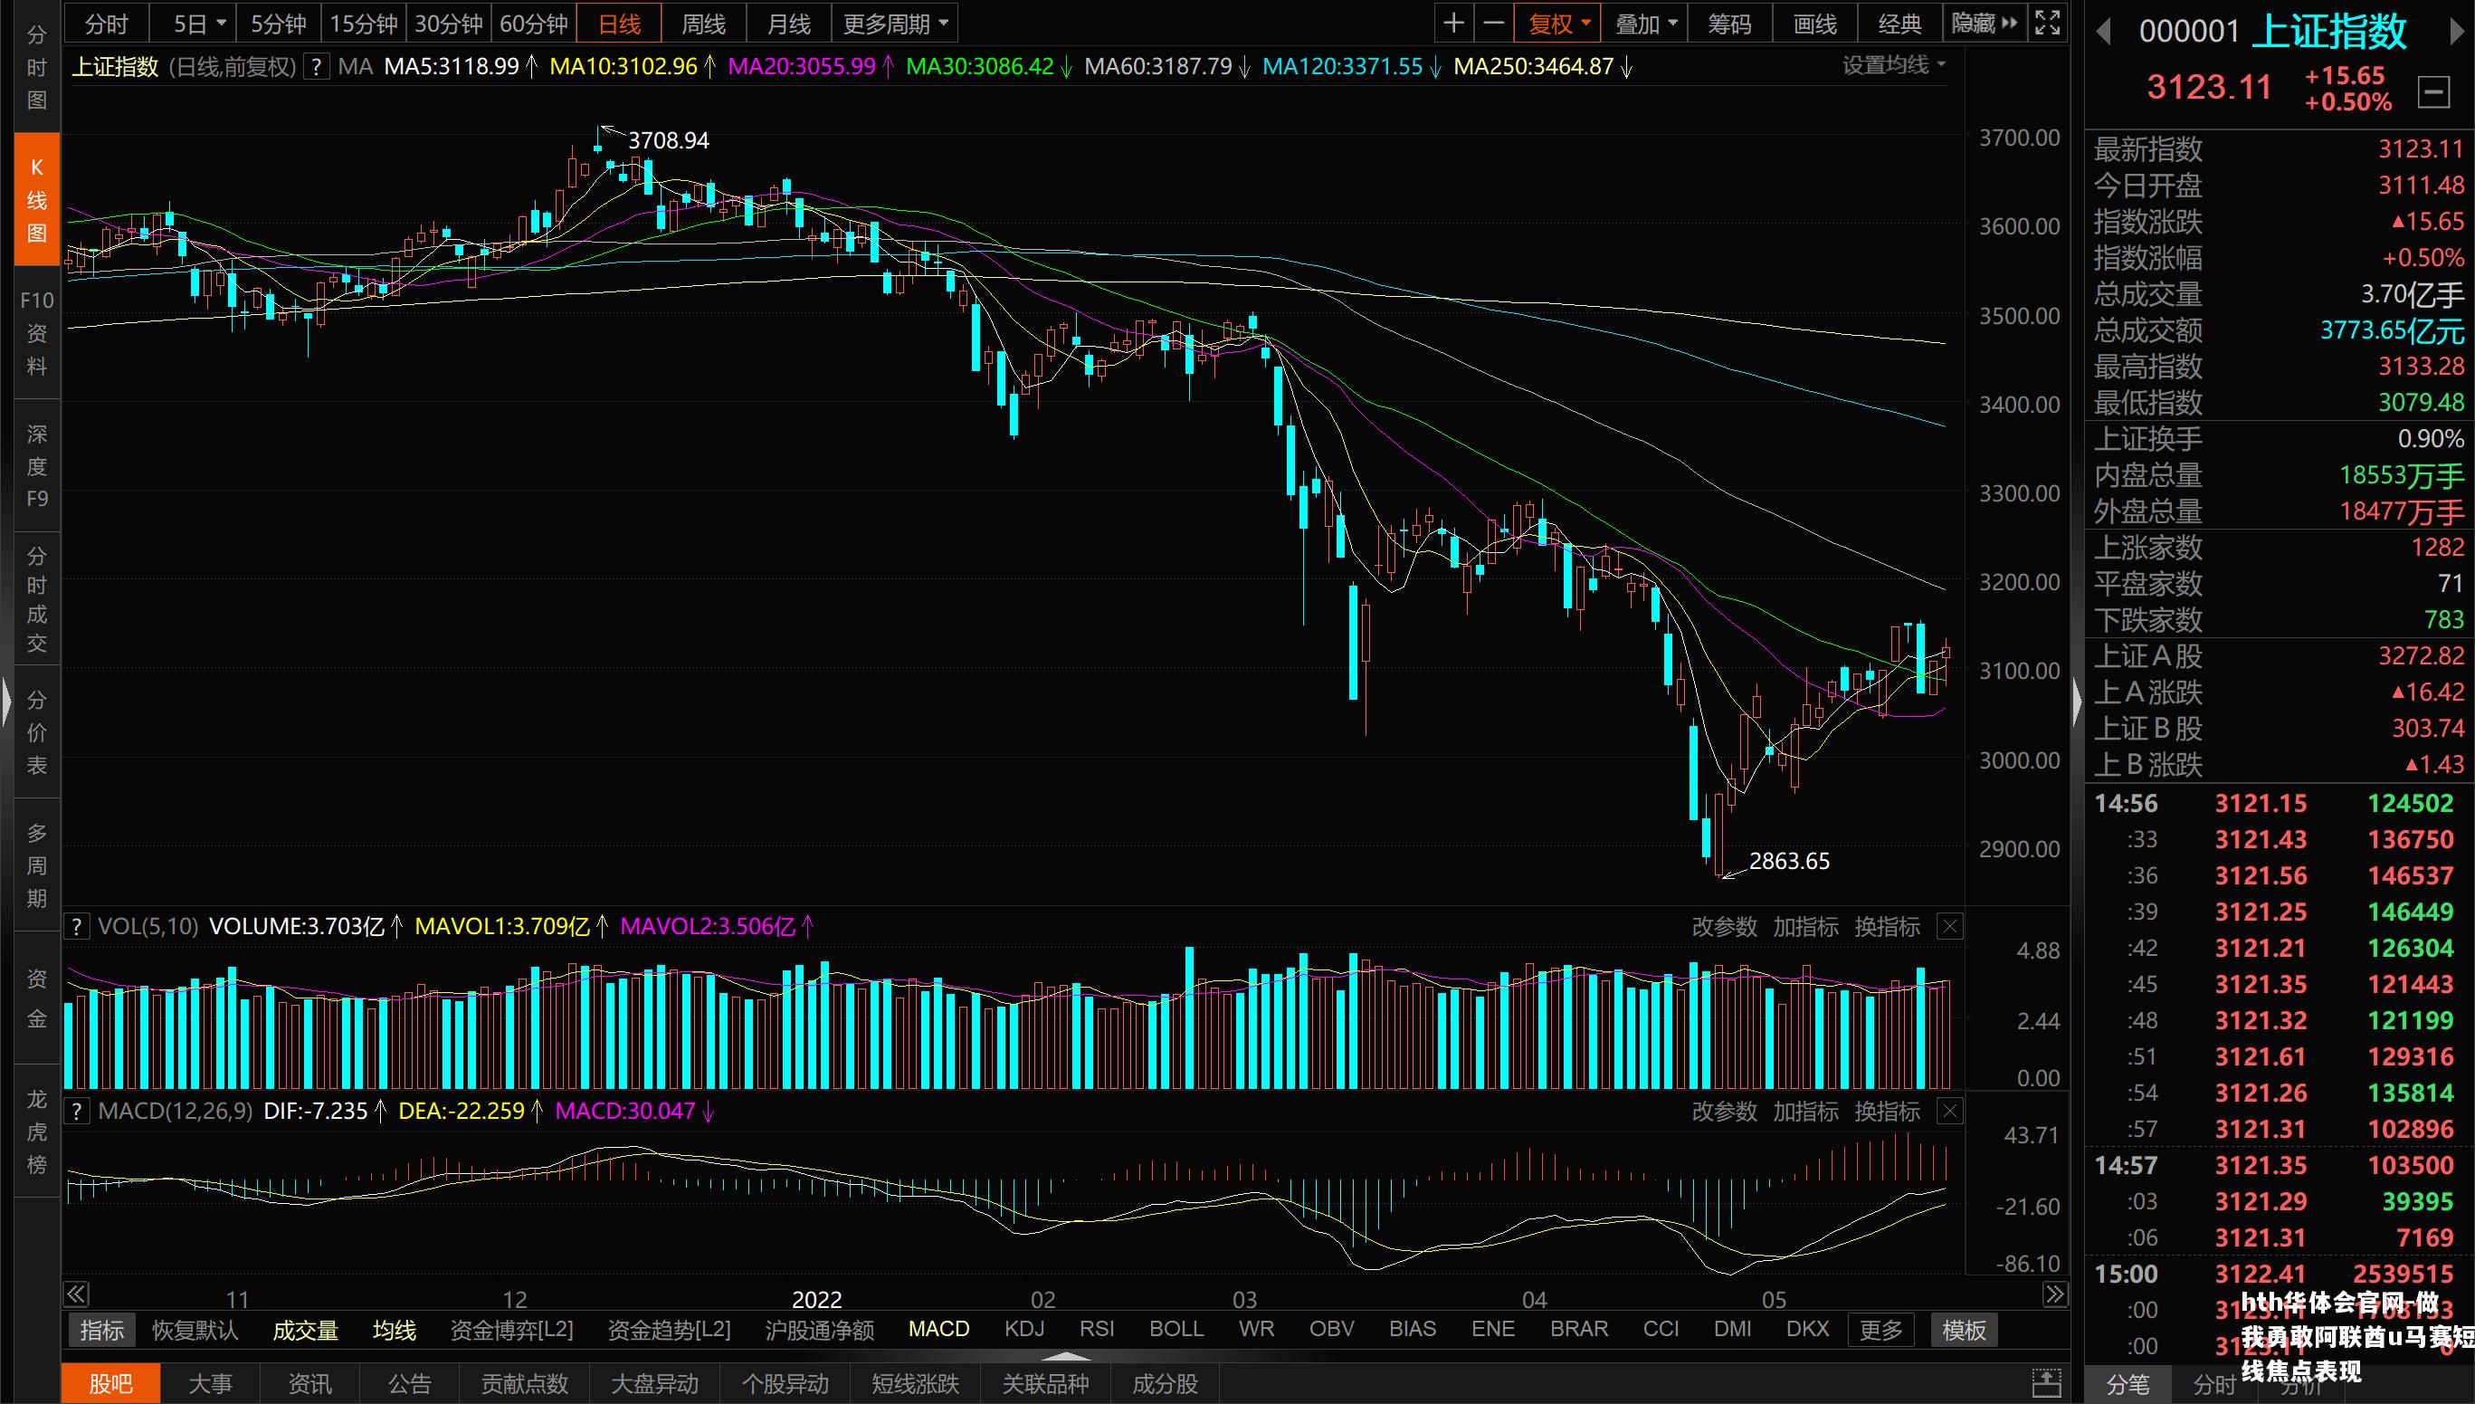The width and height of the screenshot is (2475, 1404).
Task: Expand hidden toolbar via 隐藏 arrows
Action: (1984, 24)
